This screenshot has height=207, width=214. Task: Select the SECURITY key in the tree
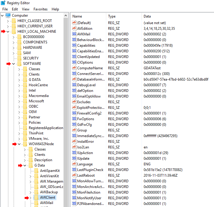[x=31, y=58]
